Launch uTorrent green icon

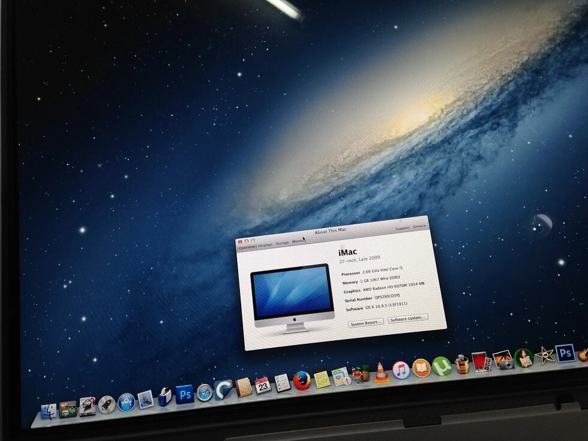coord(442,366)
